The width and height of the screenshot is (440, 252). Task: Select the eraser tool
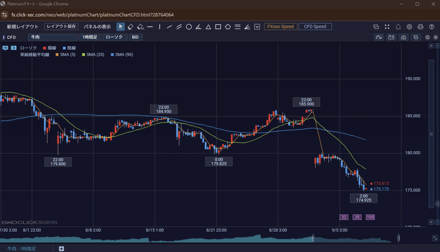(x=130, y=27)
